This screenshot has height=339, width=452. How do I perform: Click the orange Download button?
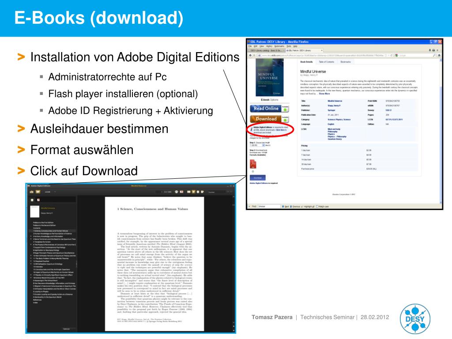click(x=269, y=119)
